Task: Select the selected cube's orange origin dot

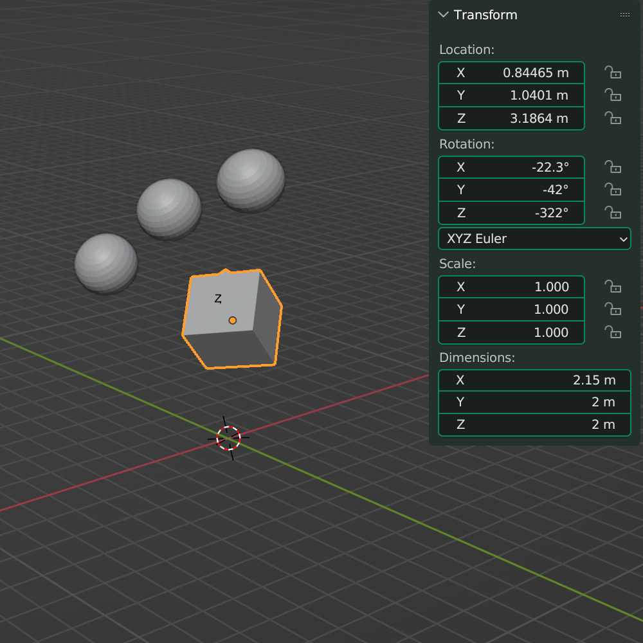Action: point(233,320)
